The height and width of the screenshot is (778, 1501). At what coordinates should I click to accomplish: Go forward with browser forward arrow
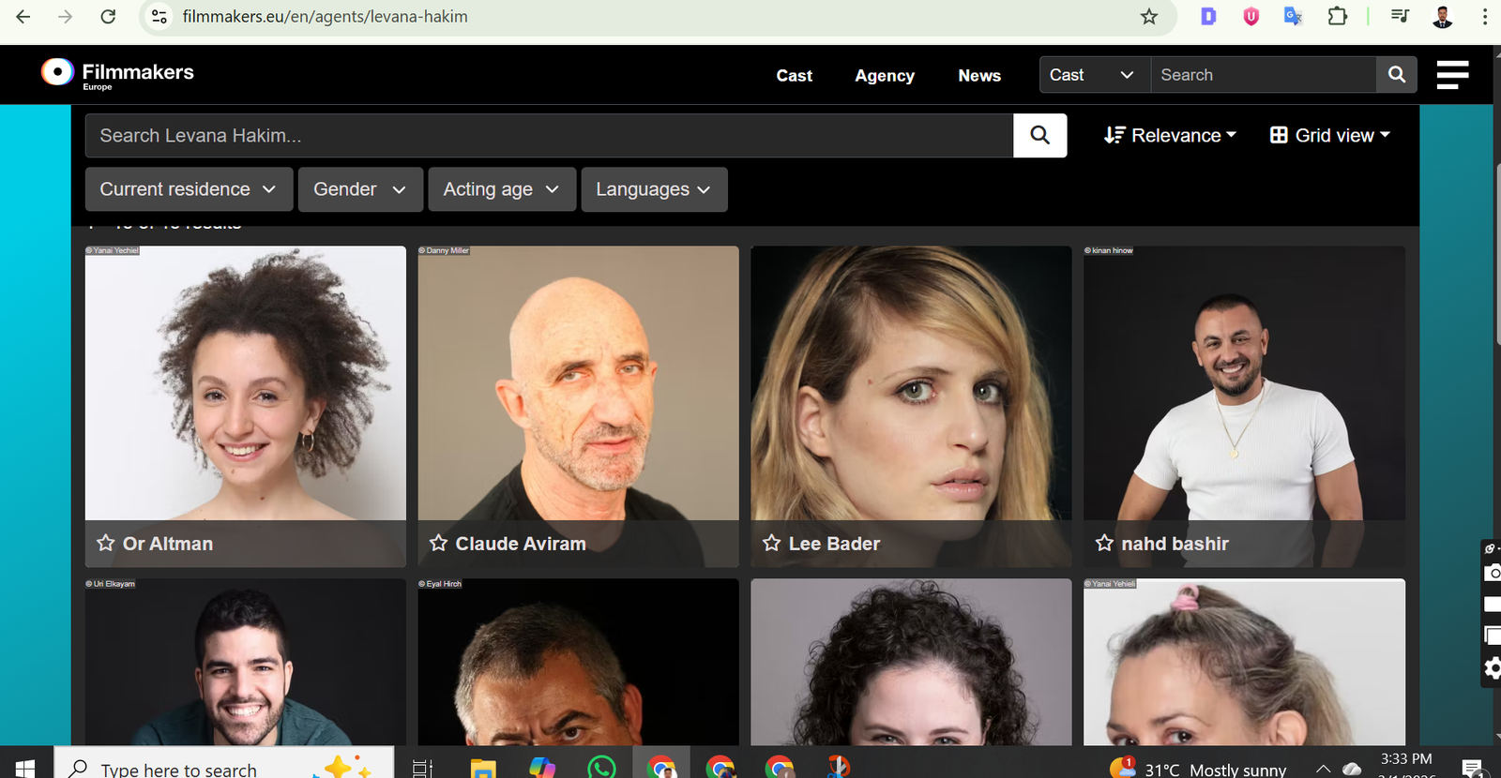pos(65,17)
